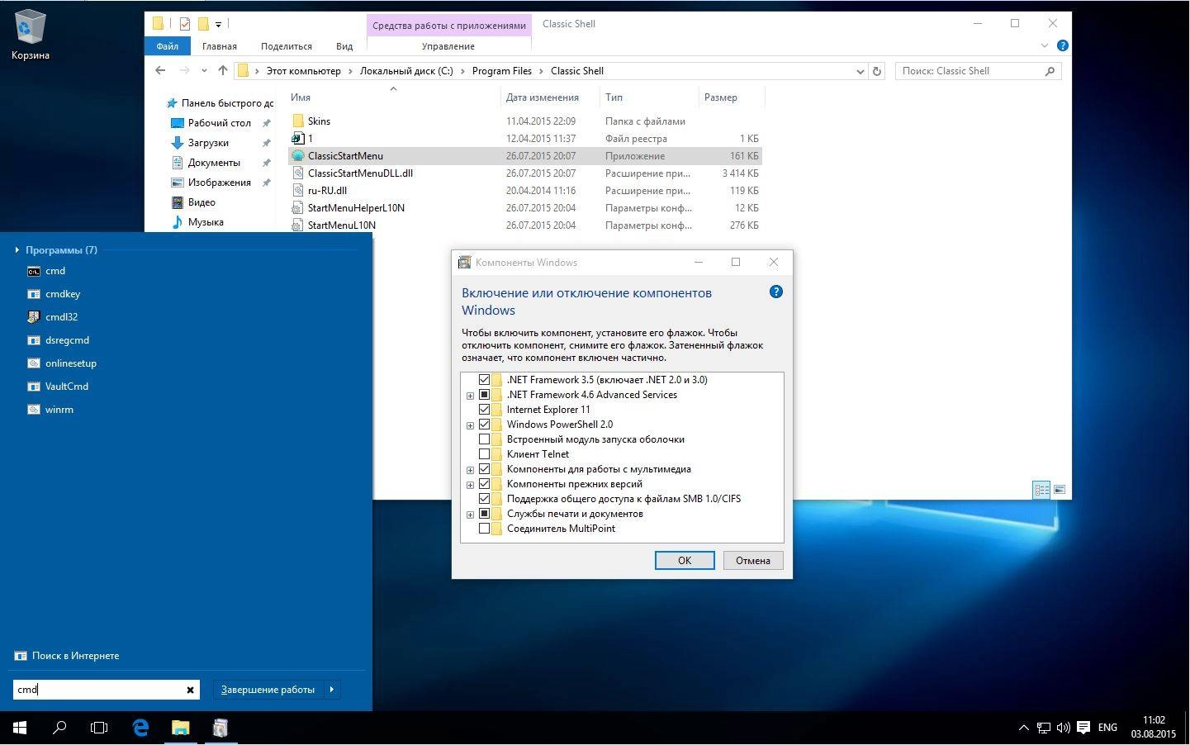
Task: Open the Вид ribbon tab
Action: (344, 46)
